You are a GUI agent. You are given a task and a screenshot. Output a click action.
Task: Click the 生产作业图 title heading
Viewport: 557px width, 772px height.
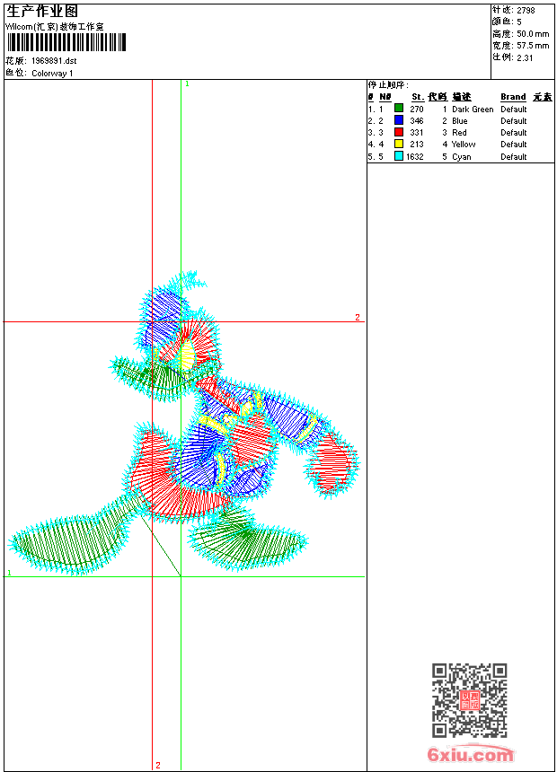tap(42, 11)
